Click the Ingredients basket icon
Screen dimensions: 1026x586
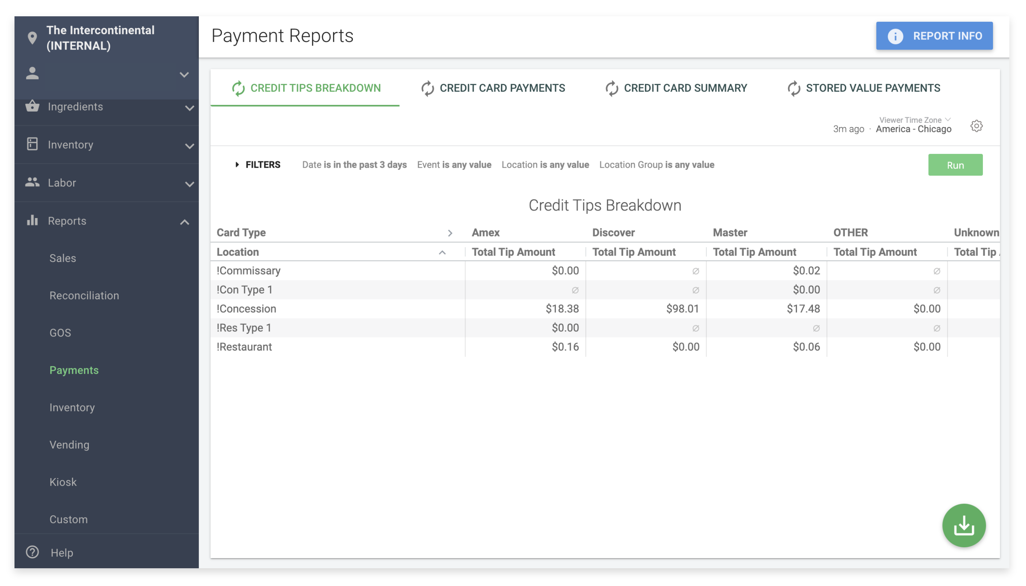coord(32,106)
